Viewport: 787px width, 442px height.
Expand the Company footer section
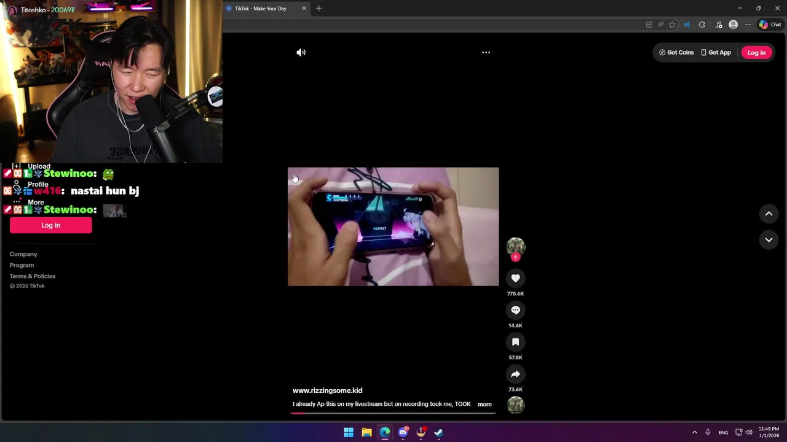coord(23,254)
